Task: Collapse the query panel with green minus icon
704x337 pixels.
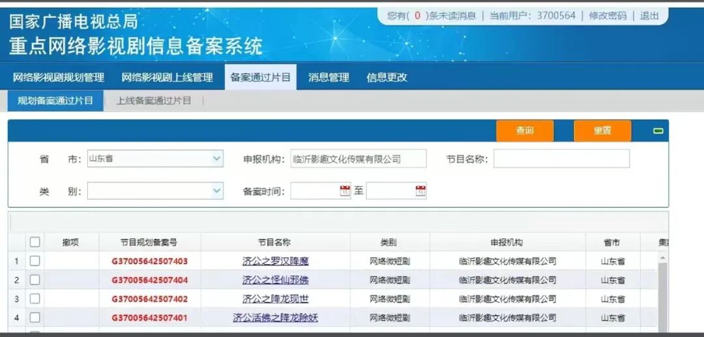Action: (658, 131)
